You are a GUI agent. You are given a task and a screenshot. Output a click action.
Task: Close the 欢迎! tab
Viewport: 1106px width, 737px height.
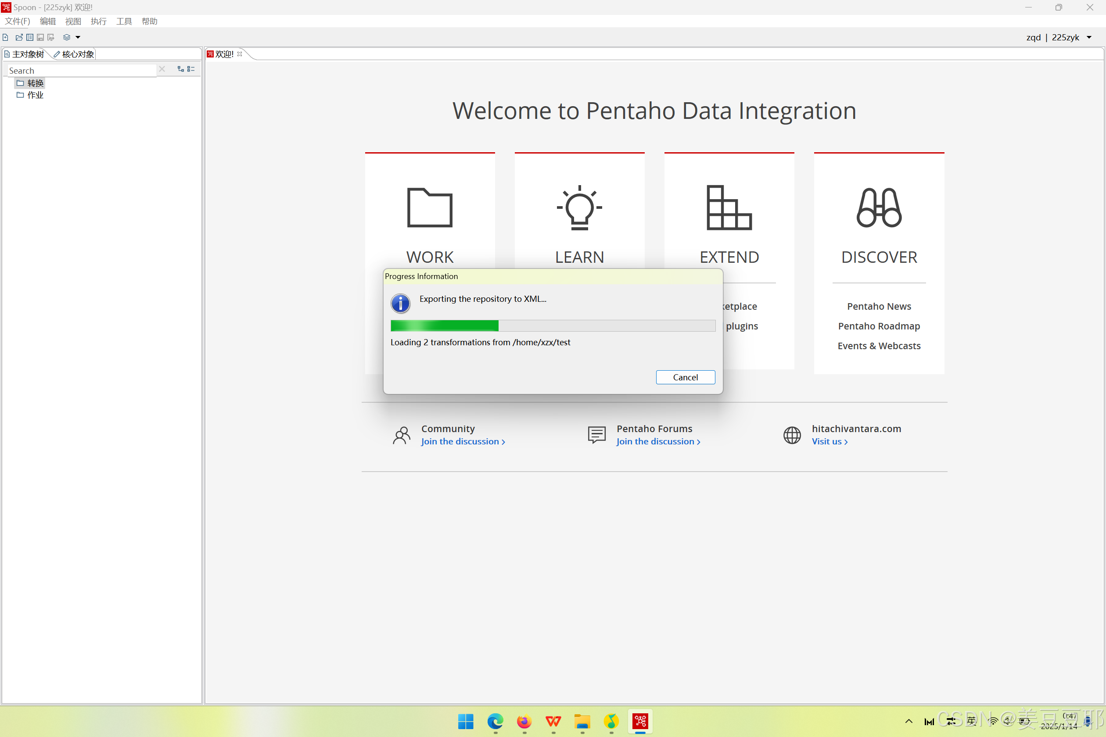tap(240, 54)
